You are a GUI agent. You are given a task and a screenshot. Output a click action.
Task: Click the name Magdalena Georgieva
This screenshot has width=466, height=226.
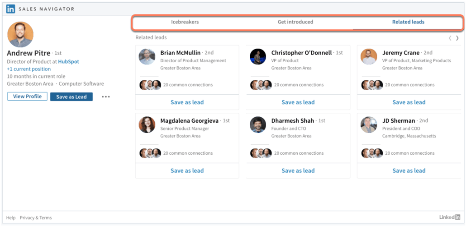(x=190, y=121)
